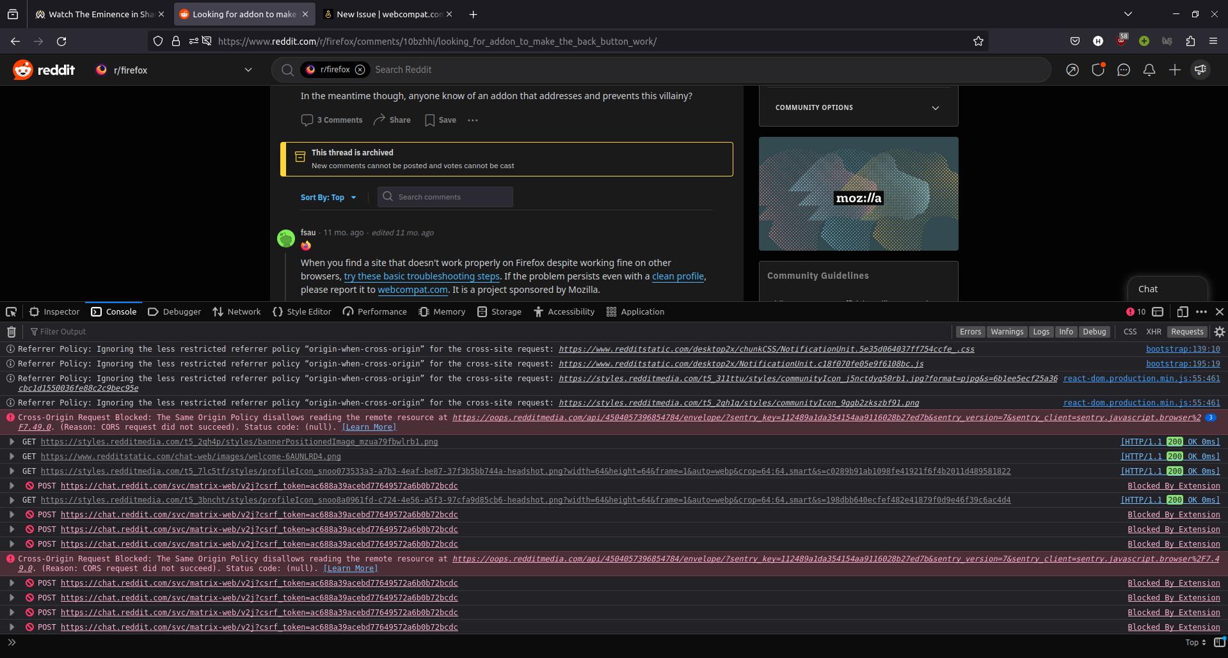This screenshot has width=1228, height=658.
Task: Close the developer tools panel
Action: [x=1219, y=311]
